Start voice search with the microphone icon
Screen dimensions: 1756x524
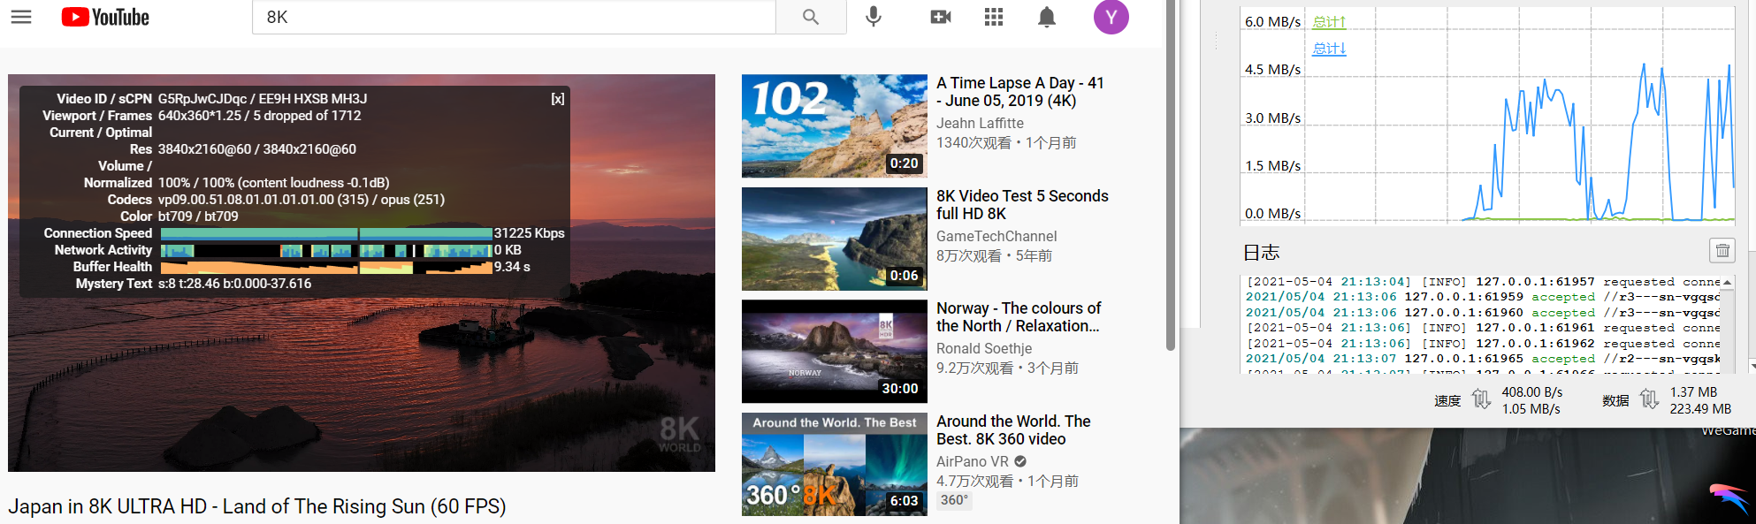pyautogui.click(x=874, y=17)
